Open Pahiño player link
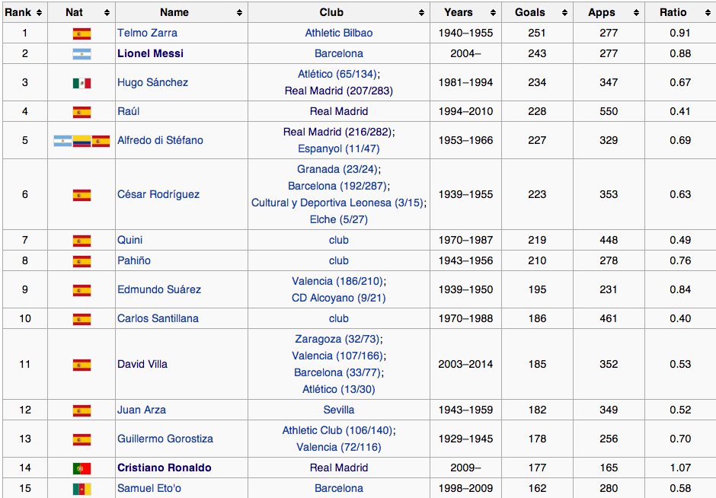This screenshot has width=716, height=498. [134, 260]
